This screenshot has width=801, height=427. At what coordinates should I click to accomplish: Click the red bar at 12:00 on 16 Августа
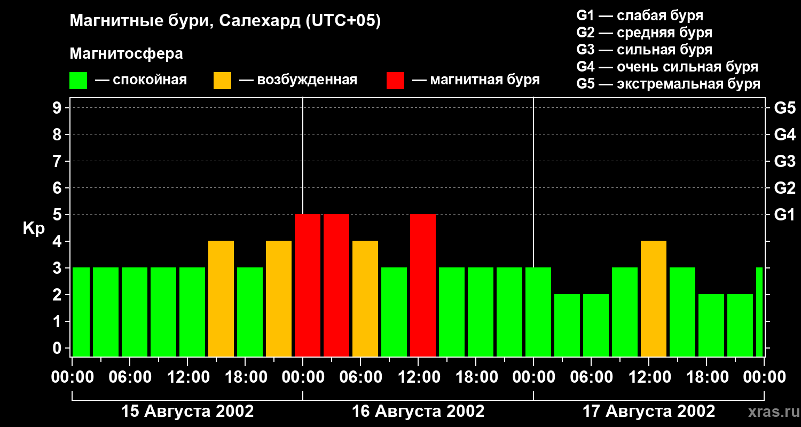tap(423, 285)
